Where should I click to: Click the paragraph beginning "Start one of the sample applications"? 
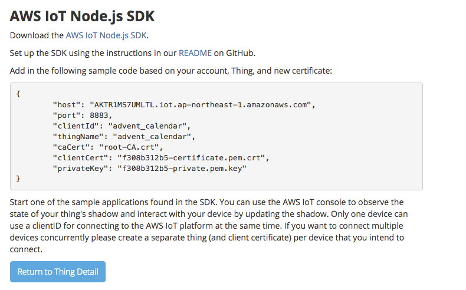(x=209, y=226)
